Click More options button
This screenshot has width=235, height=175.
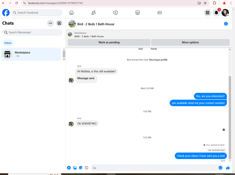190,42
